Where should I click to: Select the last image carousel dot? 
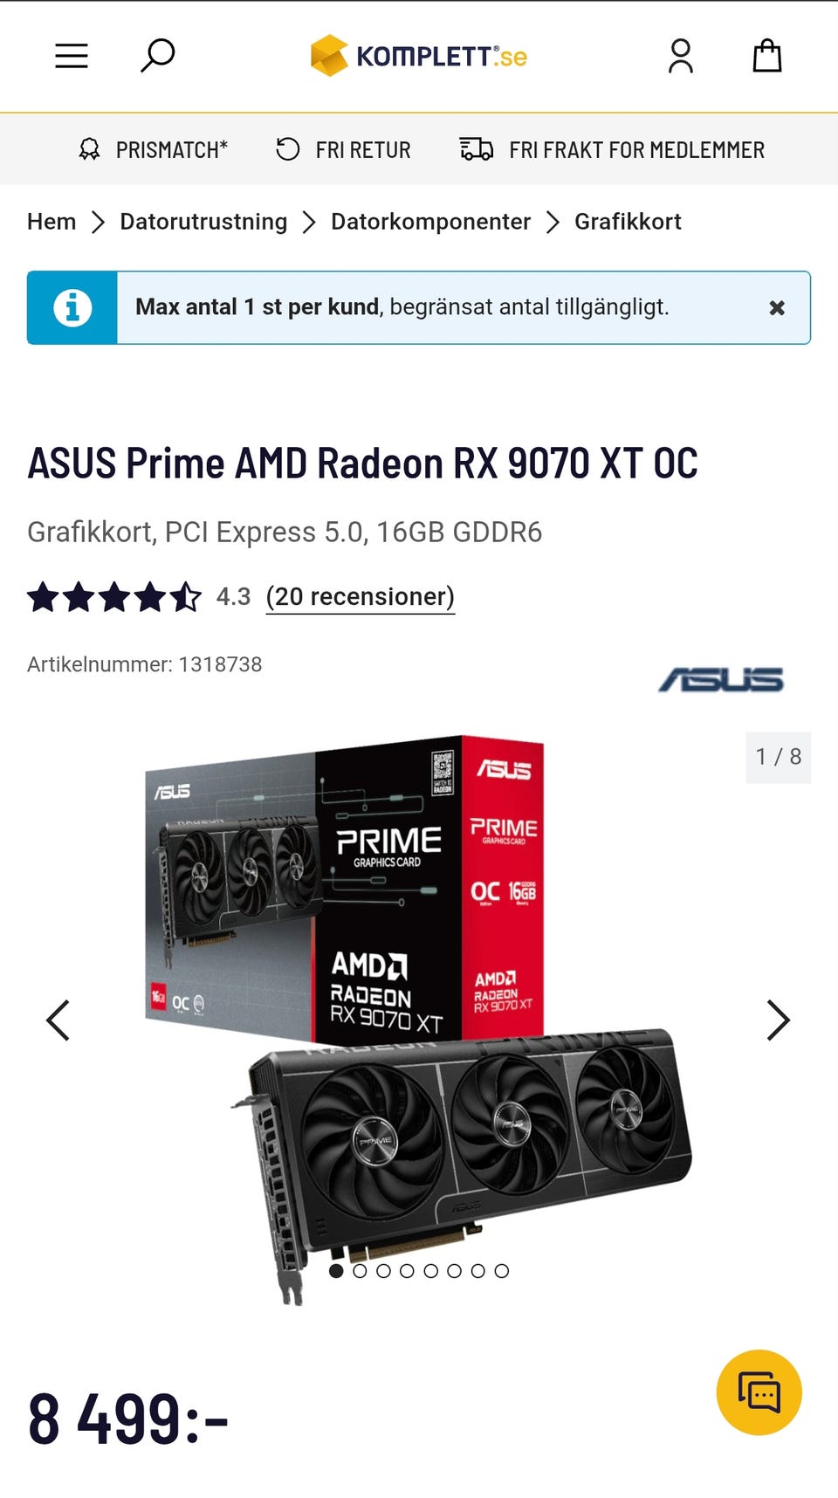click(x=501, y=1271)
